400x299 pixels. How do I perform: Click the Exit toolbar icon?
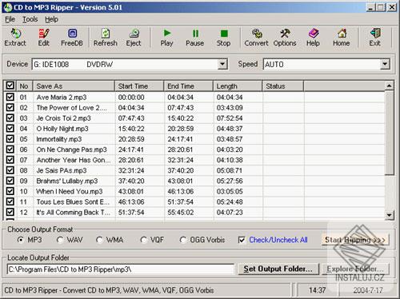point(375,38)
